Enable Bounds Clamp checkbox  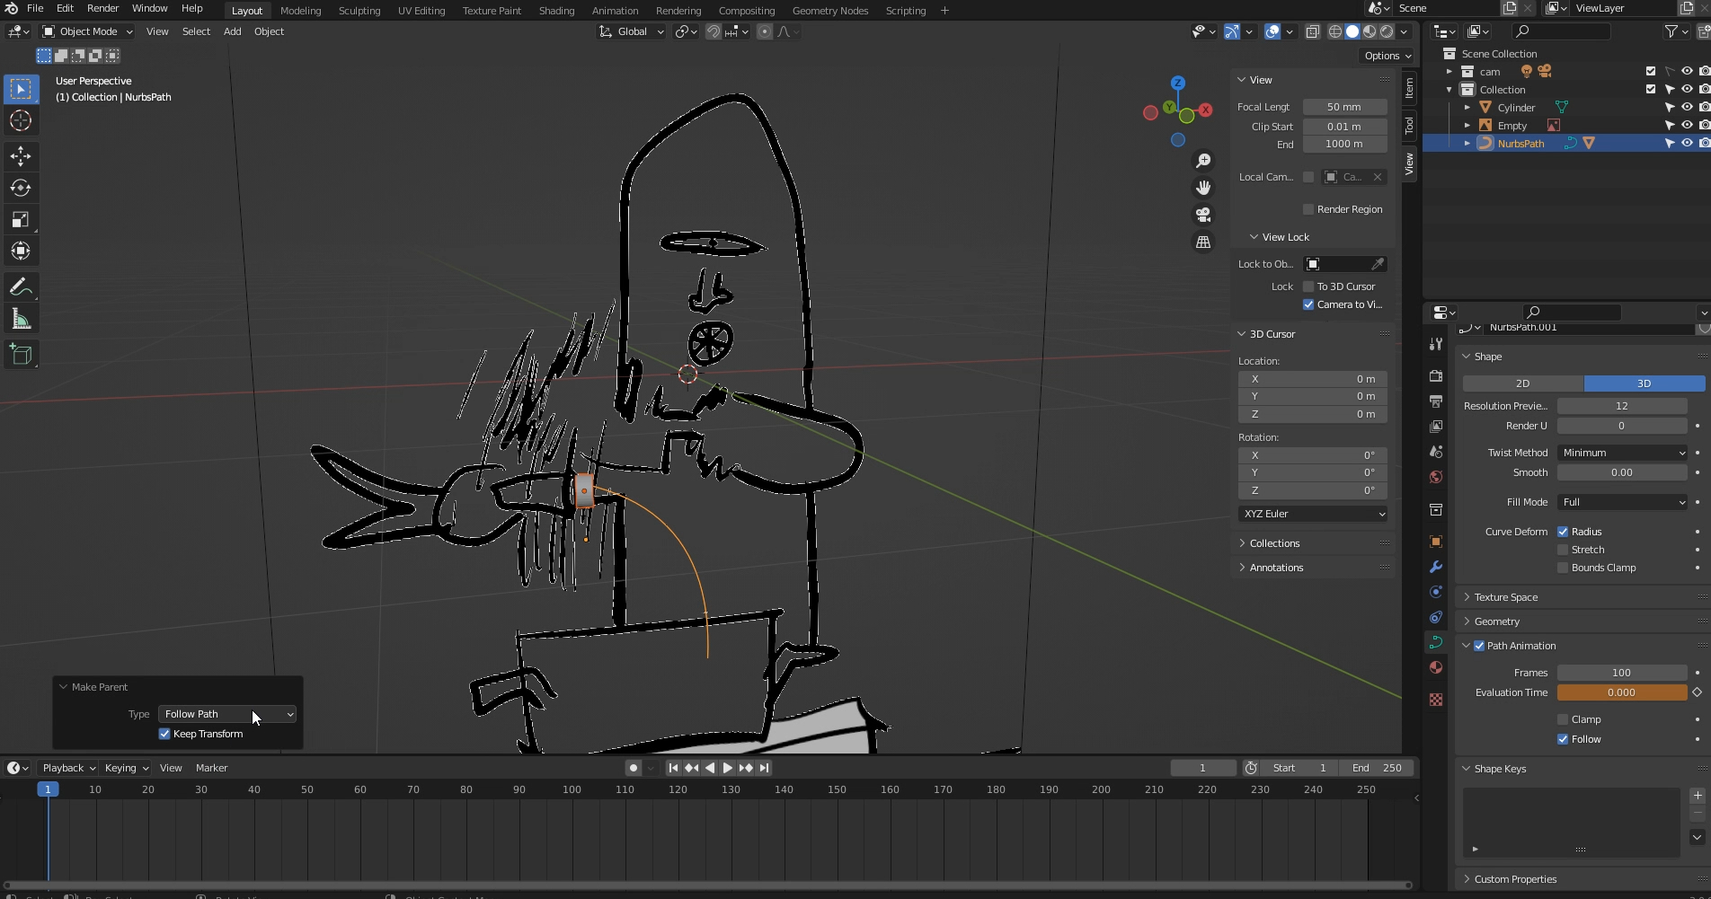click(1563, 568)
